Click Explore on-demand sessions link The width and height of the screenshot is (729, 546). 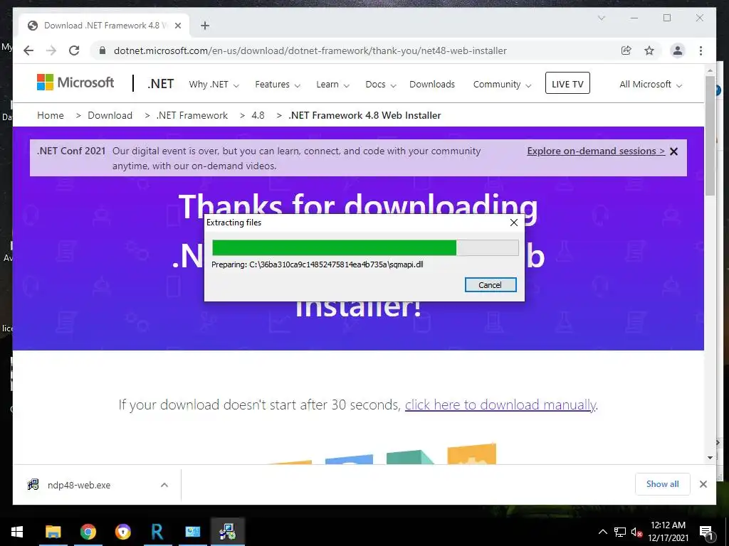(596, 151)
